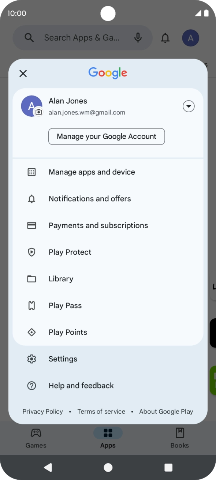Switch to the Books tab

[180, 438]
